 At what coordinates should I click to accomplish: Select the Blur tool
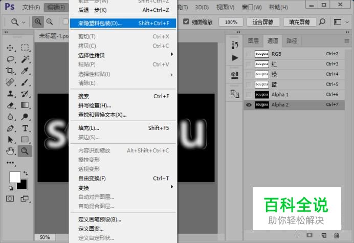click(10, 117)
